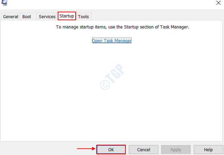Go to the Services tab
This screenshot has height=155, width=224.
click(47, 16)
